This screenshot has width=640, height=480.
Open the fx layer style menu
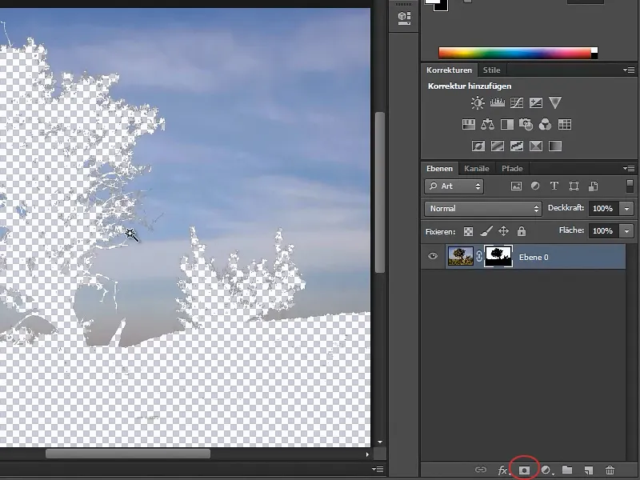[x=503, y=470]
